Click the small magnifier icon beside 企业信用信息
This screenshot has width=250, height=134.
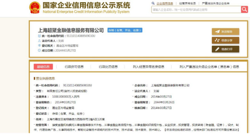tap(153, 3)
